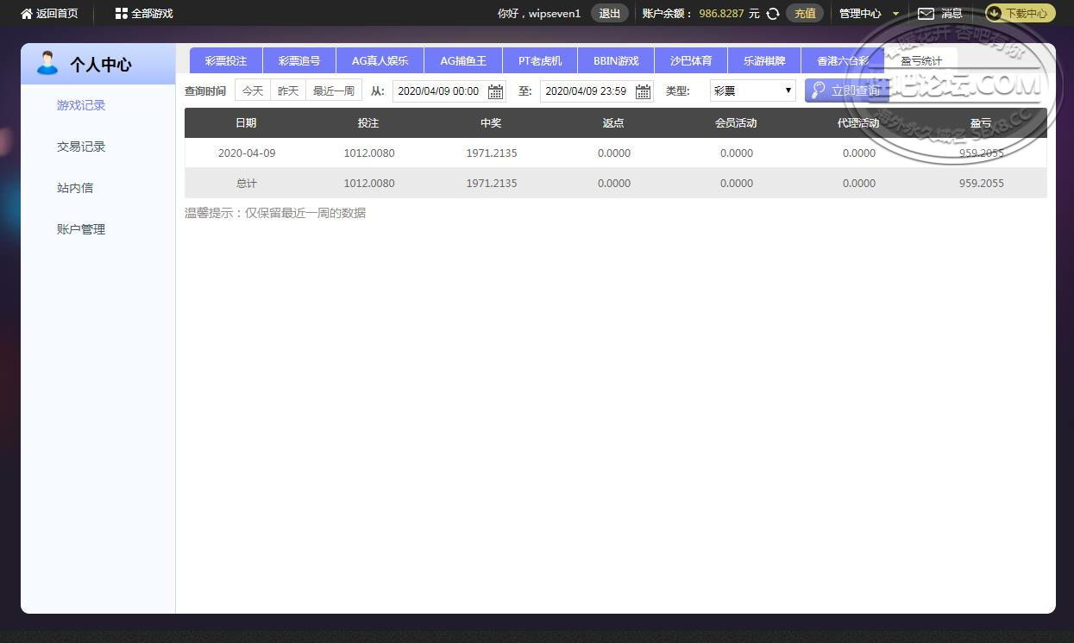Screen dimensions: 1074x643
Task: Select the PT老虎机 tab
Action: (x=540, y=60)
